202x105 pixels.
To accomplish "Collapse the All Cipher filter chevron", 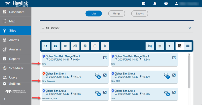I will pos(43,28).
